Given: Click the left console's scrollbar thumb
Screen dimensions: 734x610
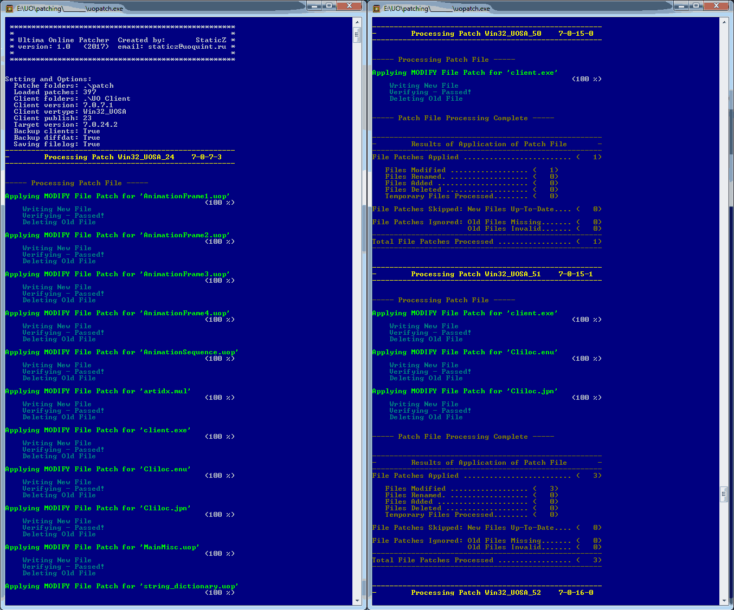Looking at the screenshot, I should 357,35.
